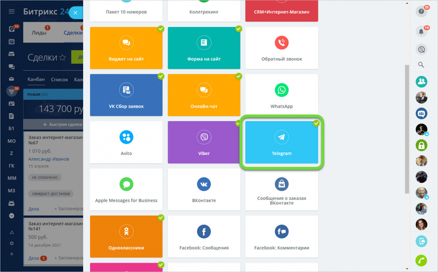Screen dimensions: 438x272
Task: Open Александр Иванов contact link
Action: 49,159
